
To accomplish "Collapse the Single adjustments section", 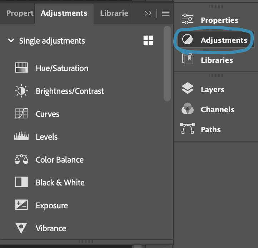I will point(11,41).
